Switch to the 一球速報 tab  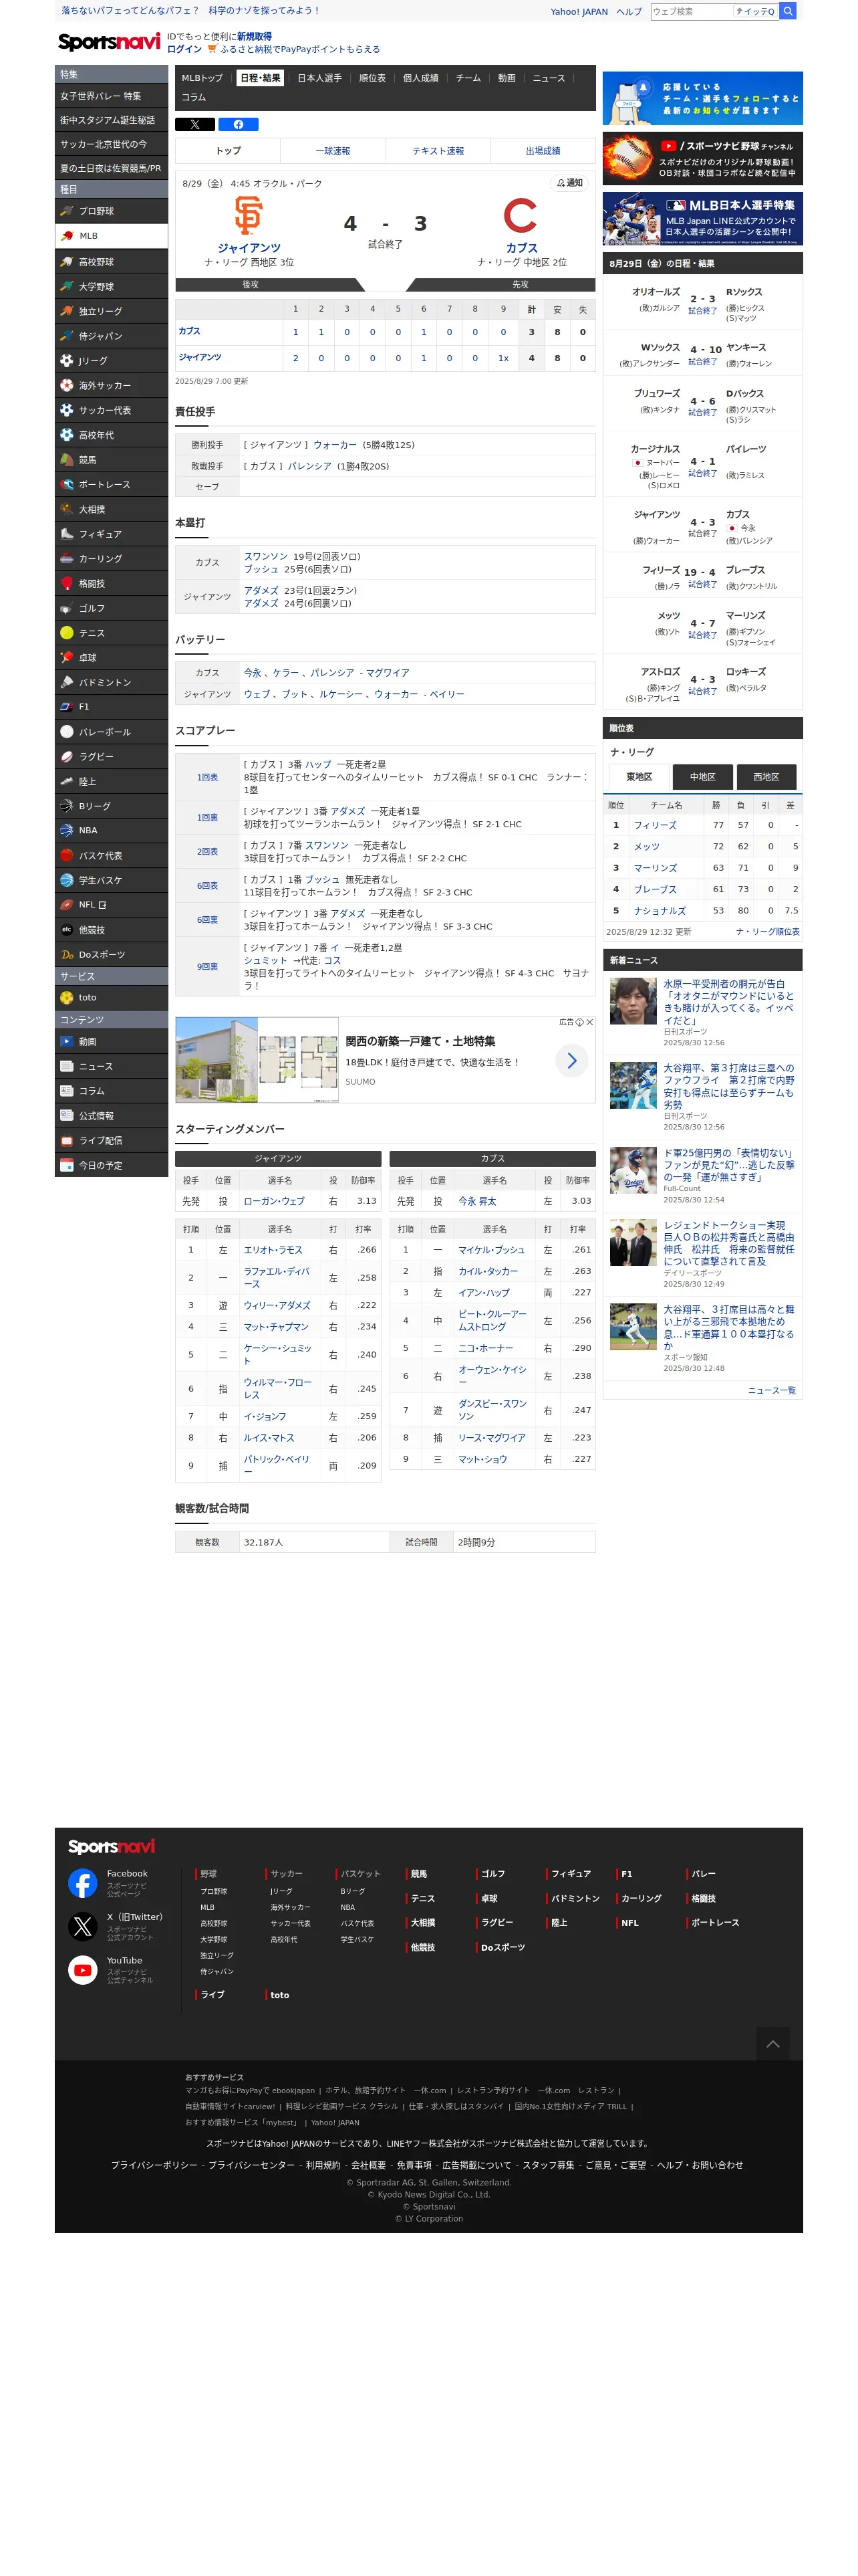(333, 151)
